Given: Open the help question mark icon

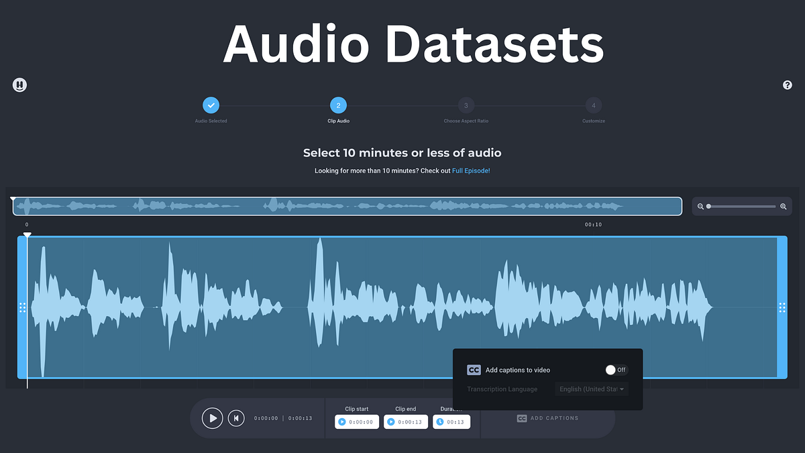Looking at the screenshot, I should pyautogui.click(x=787, y=85).
